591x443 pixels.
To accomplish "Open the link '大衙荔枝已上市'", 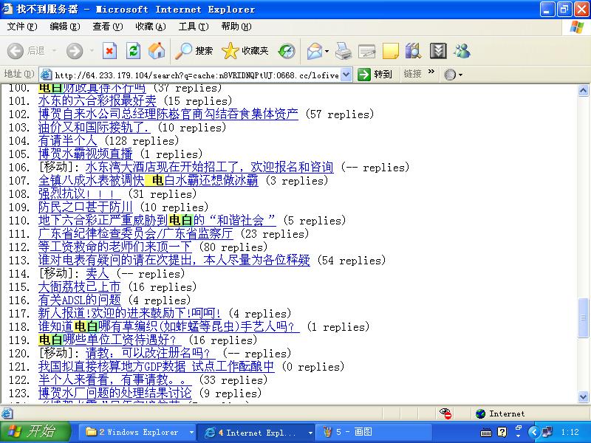I will point(79,287).
